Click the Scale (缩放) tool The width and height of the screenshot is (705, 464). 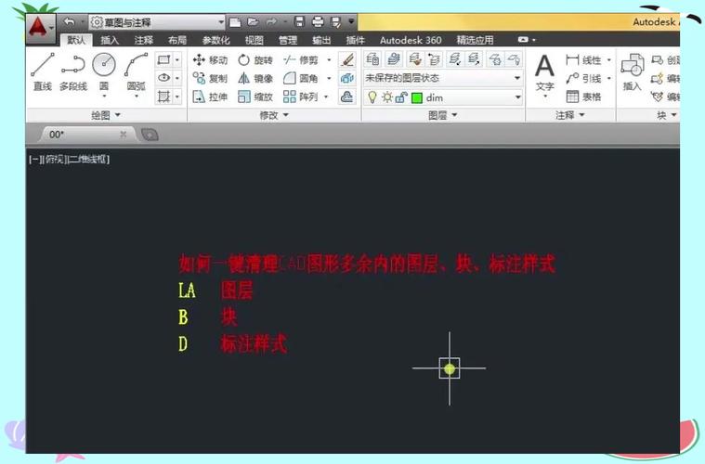pos(255,97)
